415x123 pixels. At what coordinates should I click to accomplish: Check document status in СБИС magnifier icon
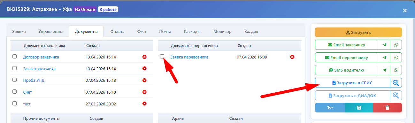(x=396, y=83)
